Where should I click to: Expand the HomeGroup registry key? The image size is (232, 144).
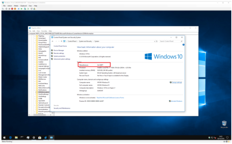click(x=35, y=55)
